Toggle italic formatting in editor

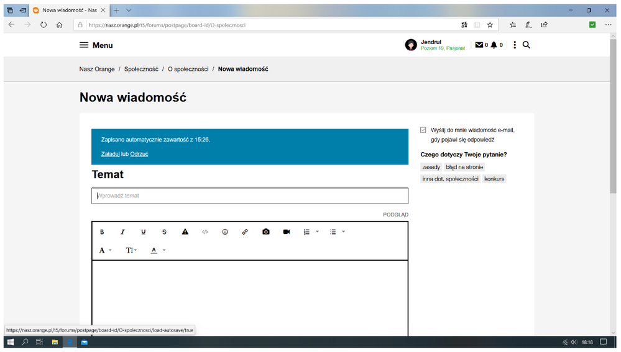pos(122,232)
